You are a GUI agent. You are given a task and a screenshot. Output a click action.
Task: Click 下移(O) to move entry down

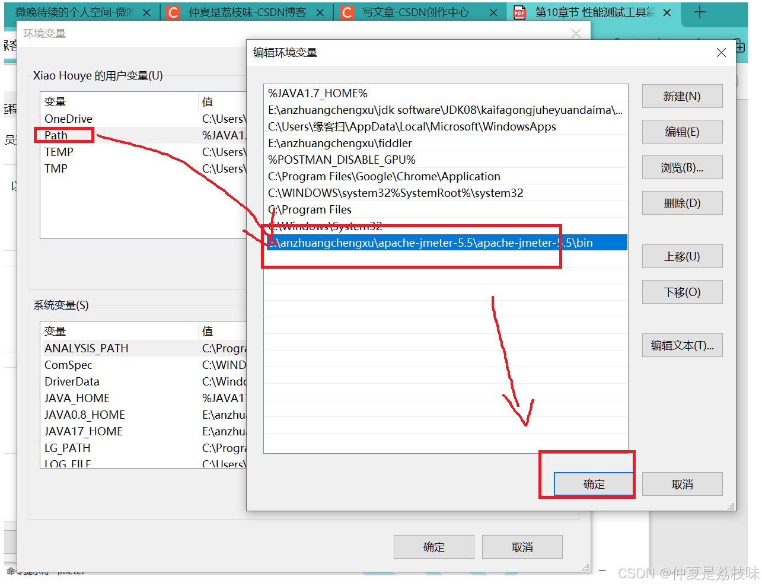point(682,292)
